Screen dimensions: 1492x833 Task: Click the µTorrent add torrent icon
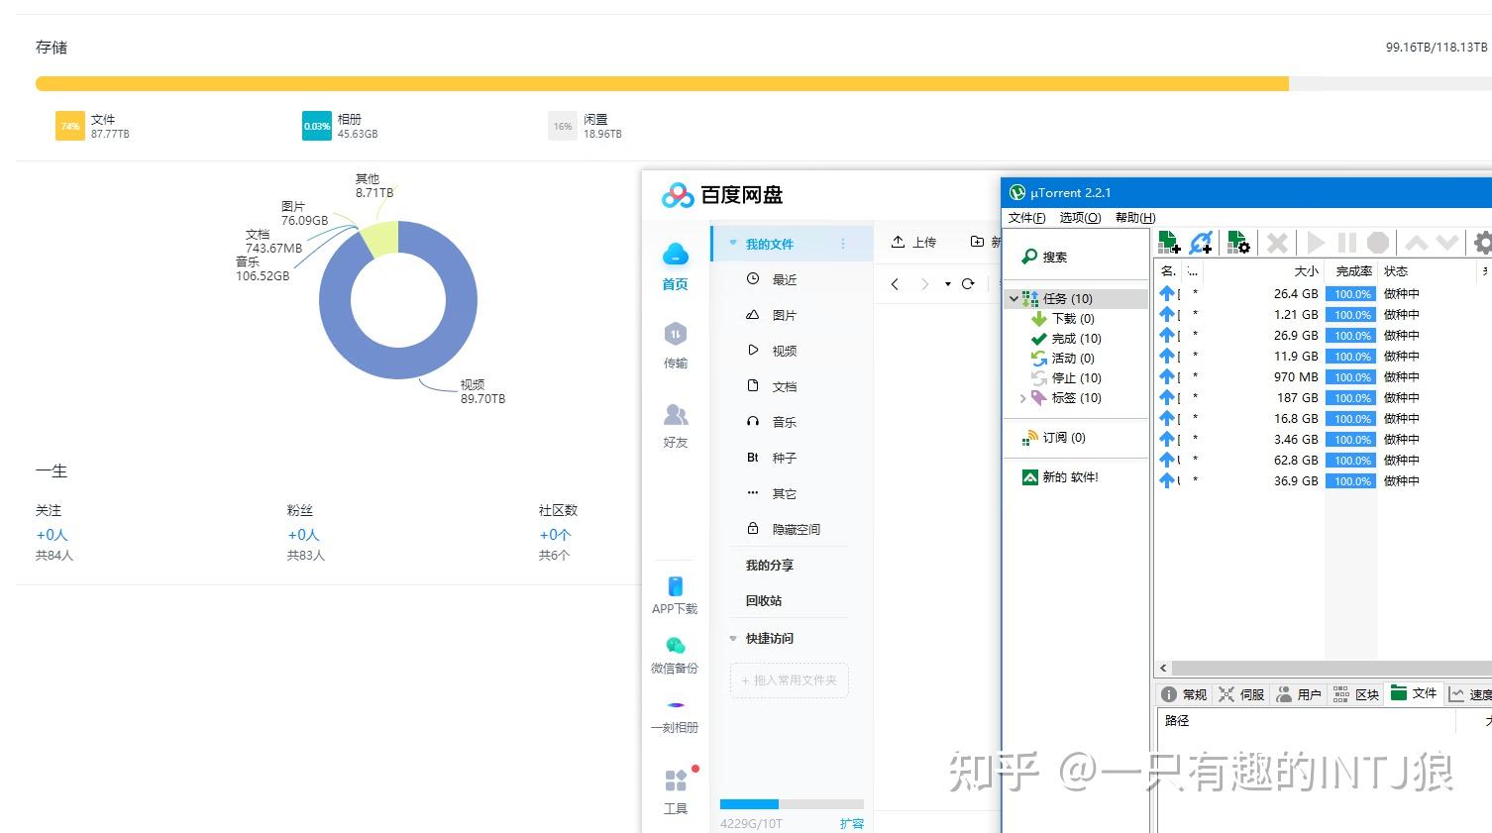[x=1169, y=243]
